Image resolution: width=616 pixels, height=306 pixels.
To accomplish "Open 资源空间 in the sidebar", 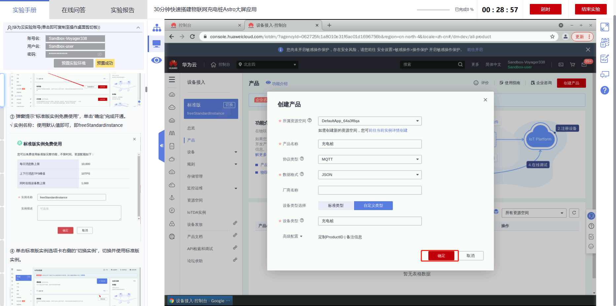I will [195, 200].
